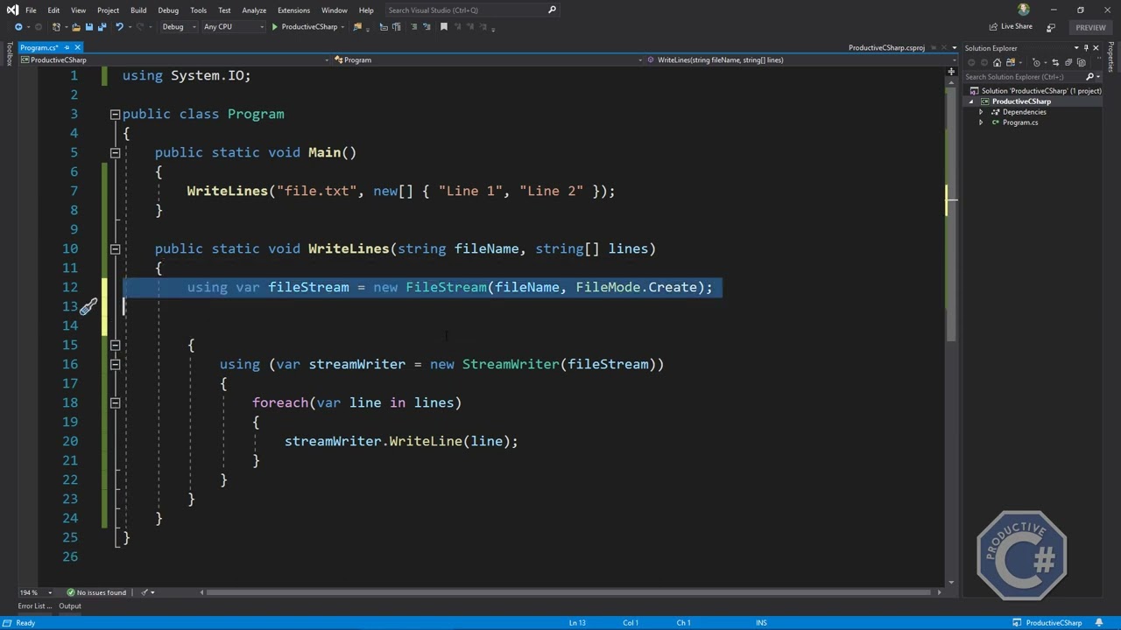Viewport: 1121px width, 630px height.
Task: Click the Comment Out Selection toolbar icon
Action: tap(413, 27)
